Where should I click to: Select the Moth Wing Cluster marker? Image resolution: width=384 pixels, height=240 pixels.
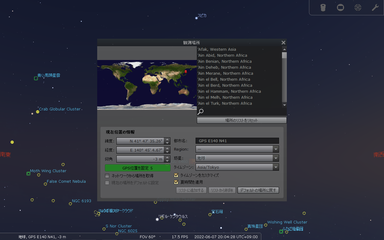28,174
